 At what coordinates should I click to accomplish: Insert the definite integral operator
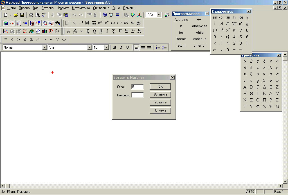(x=88, y=31)
